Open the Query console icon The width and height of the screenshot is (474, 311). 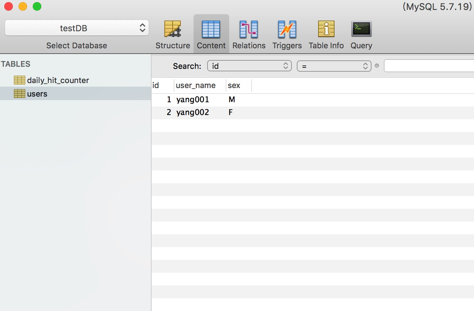361,29
